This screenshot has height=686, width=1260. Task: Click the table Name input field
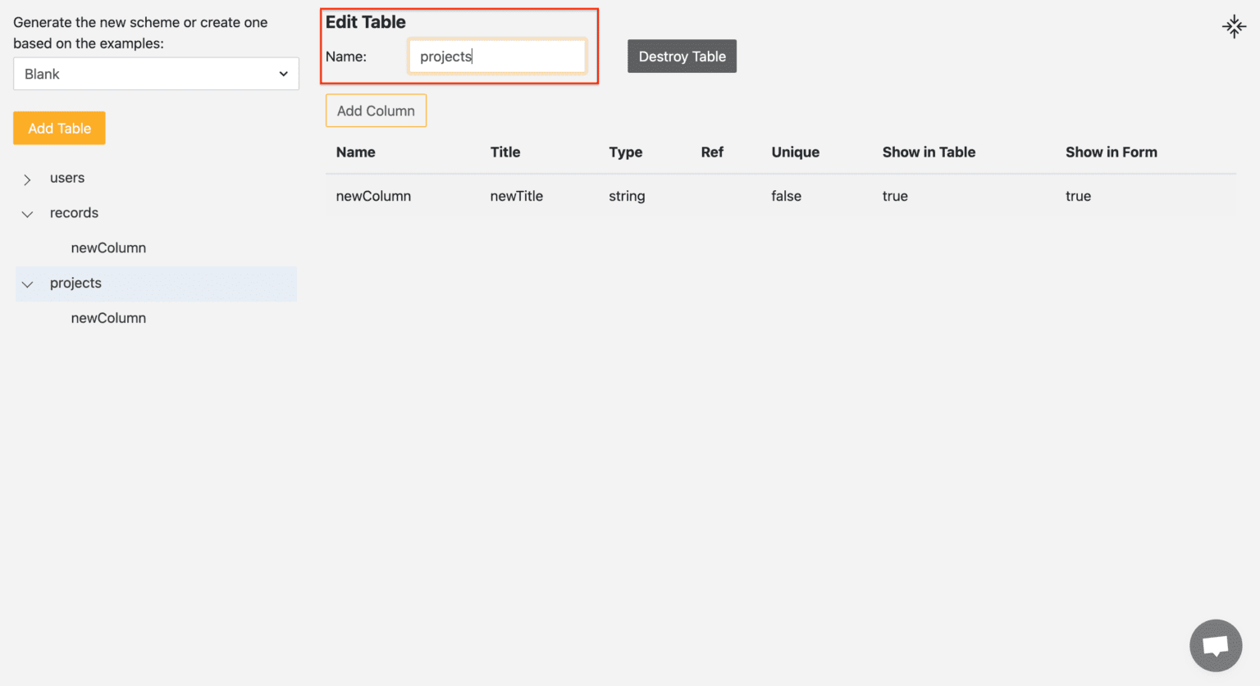(x=496, y=56)
